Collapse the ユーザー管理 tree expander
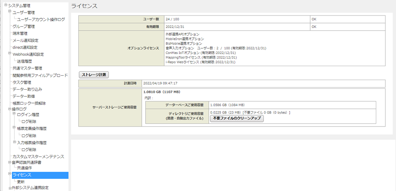The height and width of the screenshot is (191, 396). coord(10,12)
